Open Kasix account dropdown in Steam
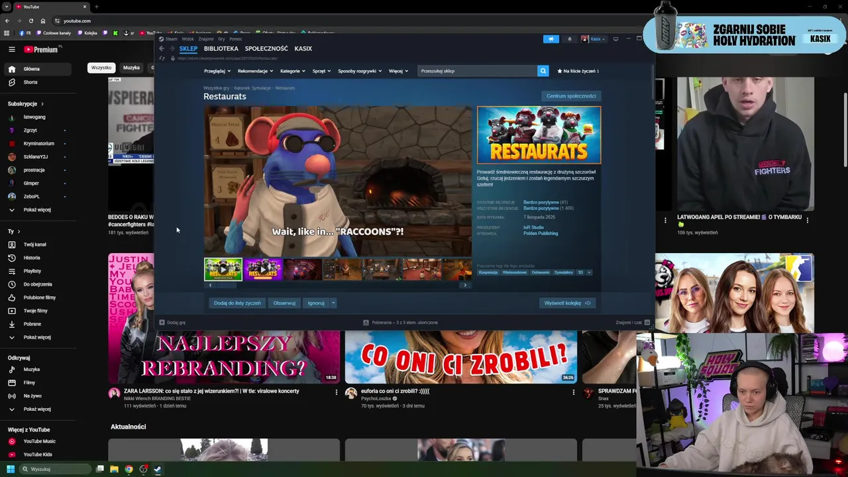Screen dimensions: 848x477 tap(594, 39)
